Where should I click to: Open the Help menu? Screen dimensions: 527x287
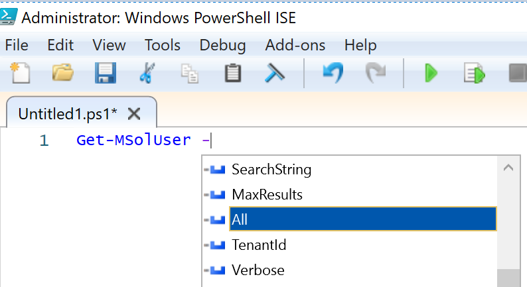coord(360,45)
